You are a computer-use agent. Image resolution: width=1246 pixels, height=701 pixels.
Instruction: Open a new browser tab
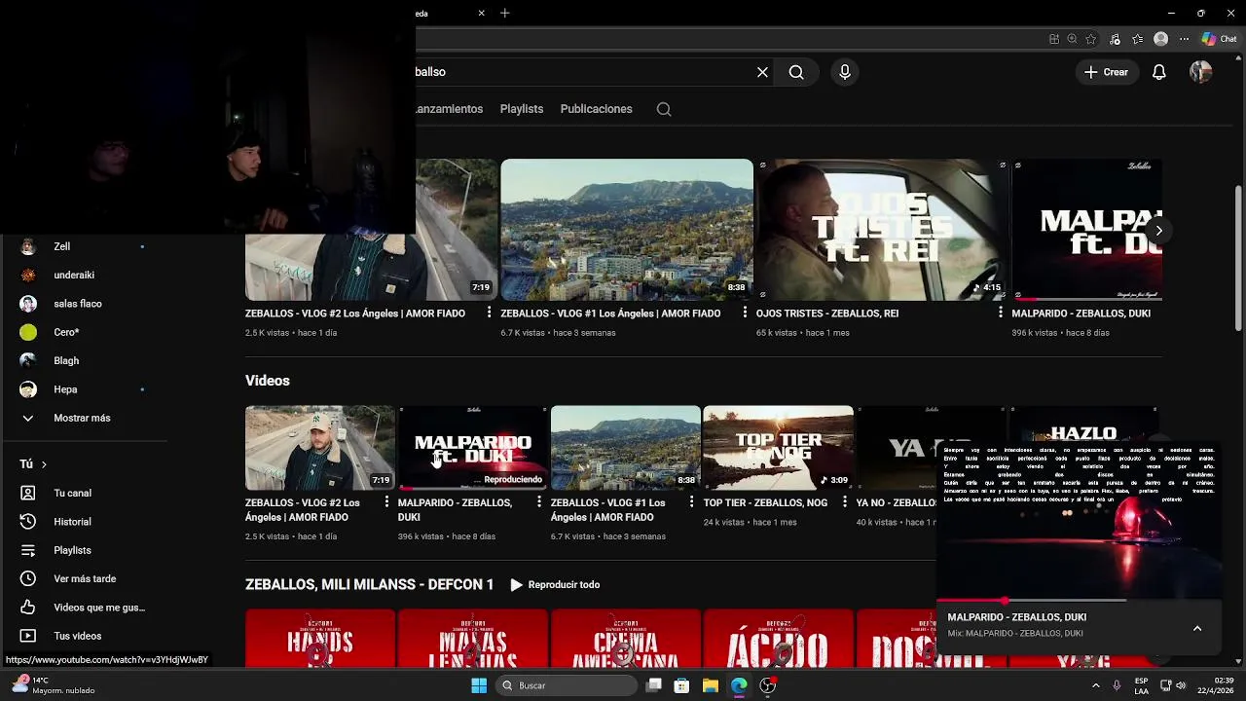[504, 14]
